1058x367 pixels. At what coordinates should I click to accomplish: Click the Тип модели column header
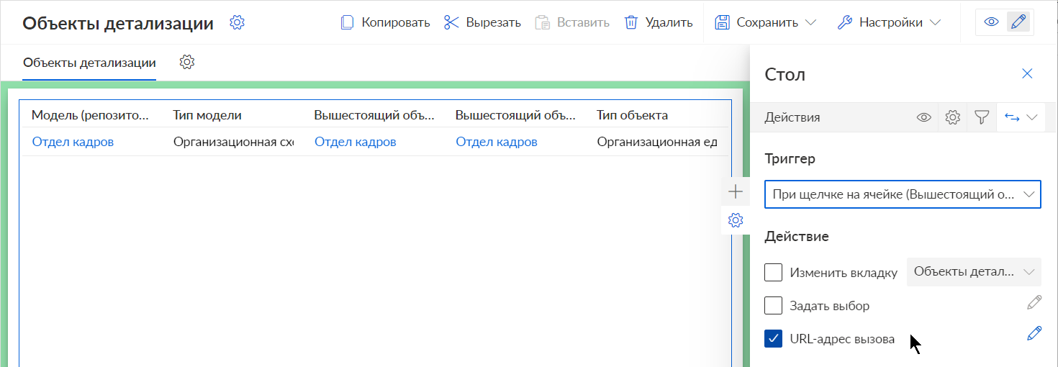207,114
